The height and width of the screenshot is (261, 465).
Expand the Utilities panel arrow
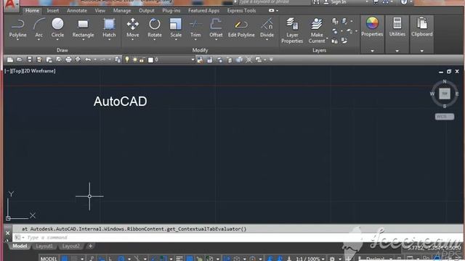[397, 51]
